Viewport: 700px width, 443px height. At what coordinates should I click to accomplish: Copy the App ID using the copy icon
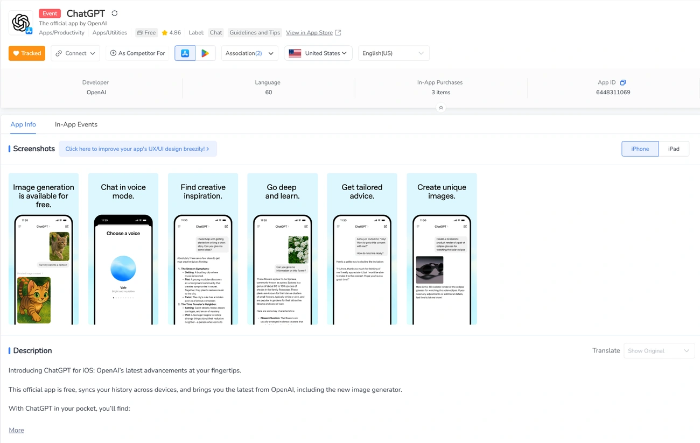(x=623, y=82)
